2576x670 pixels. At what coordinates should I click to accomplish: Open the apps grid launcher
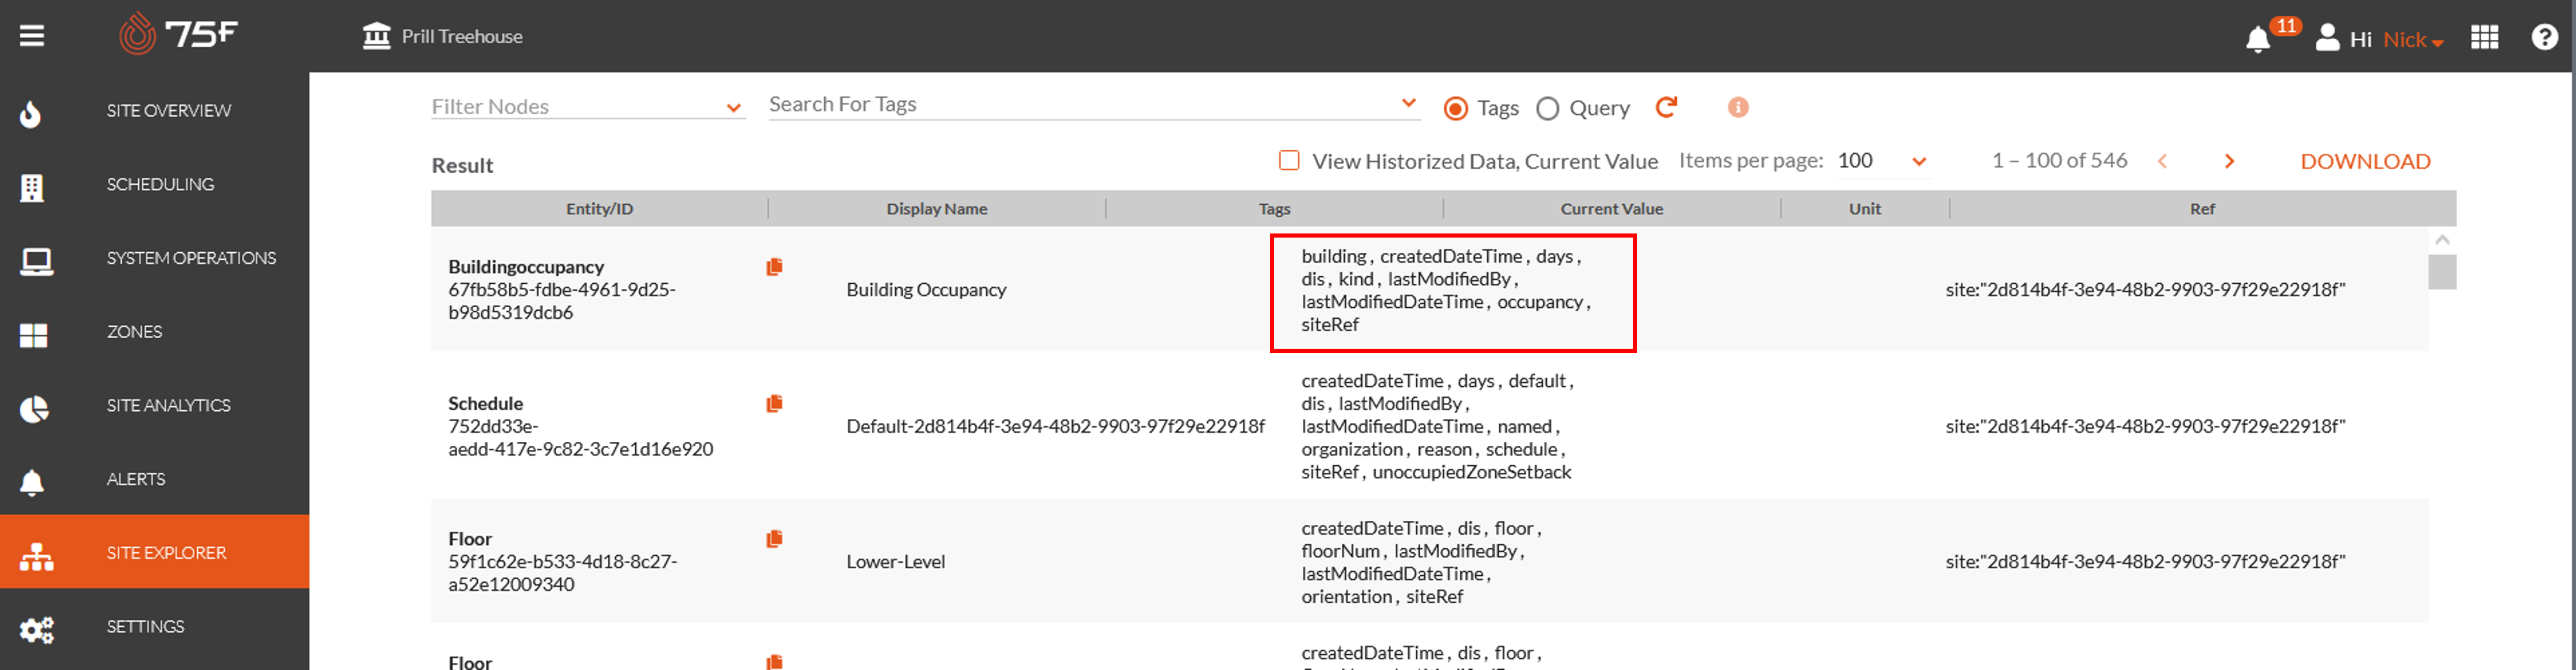pyautogui.click(x=2484, y=37)
